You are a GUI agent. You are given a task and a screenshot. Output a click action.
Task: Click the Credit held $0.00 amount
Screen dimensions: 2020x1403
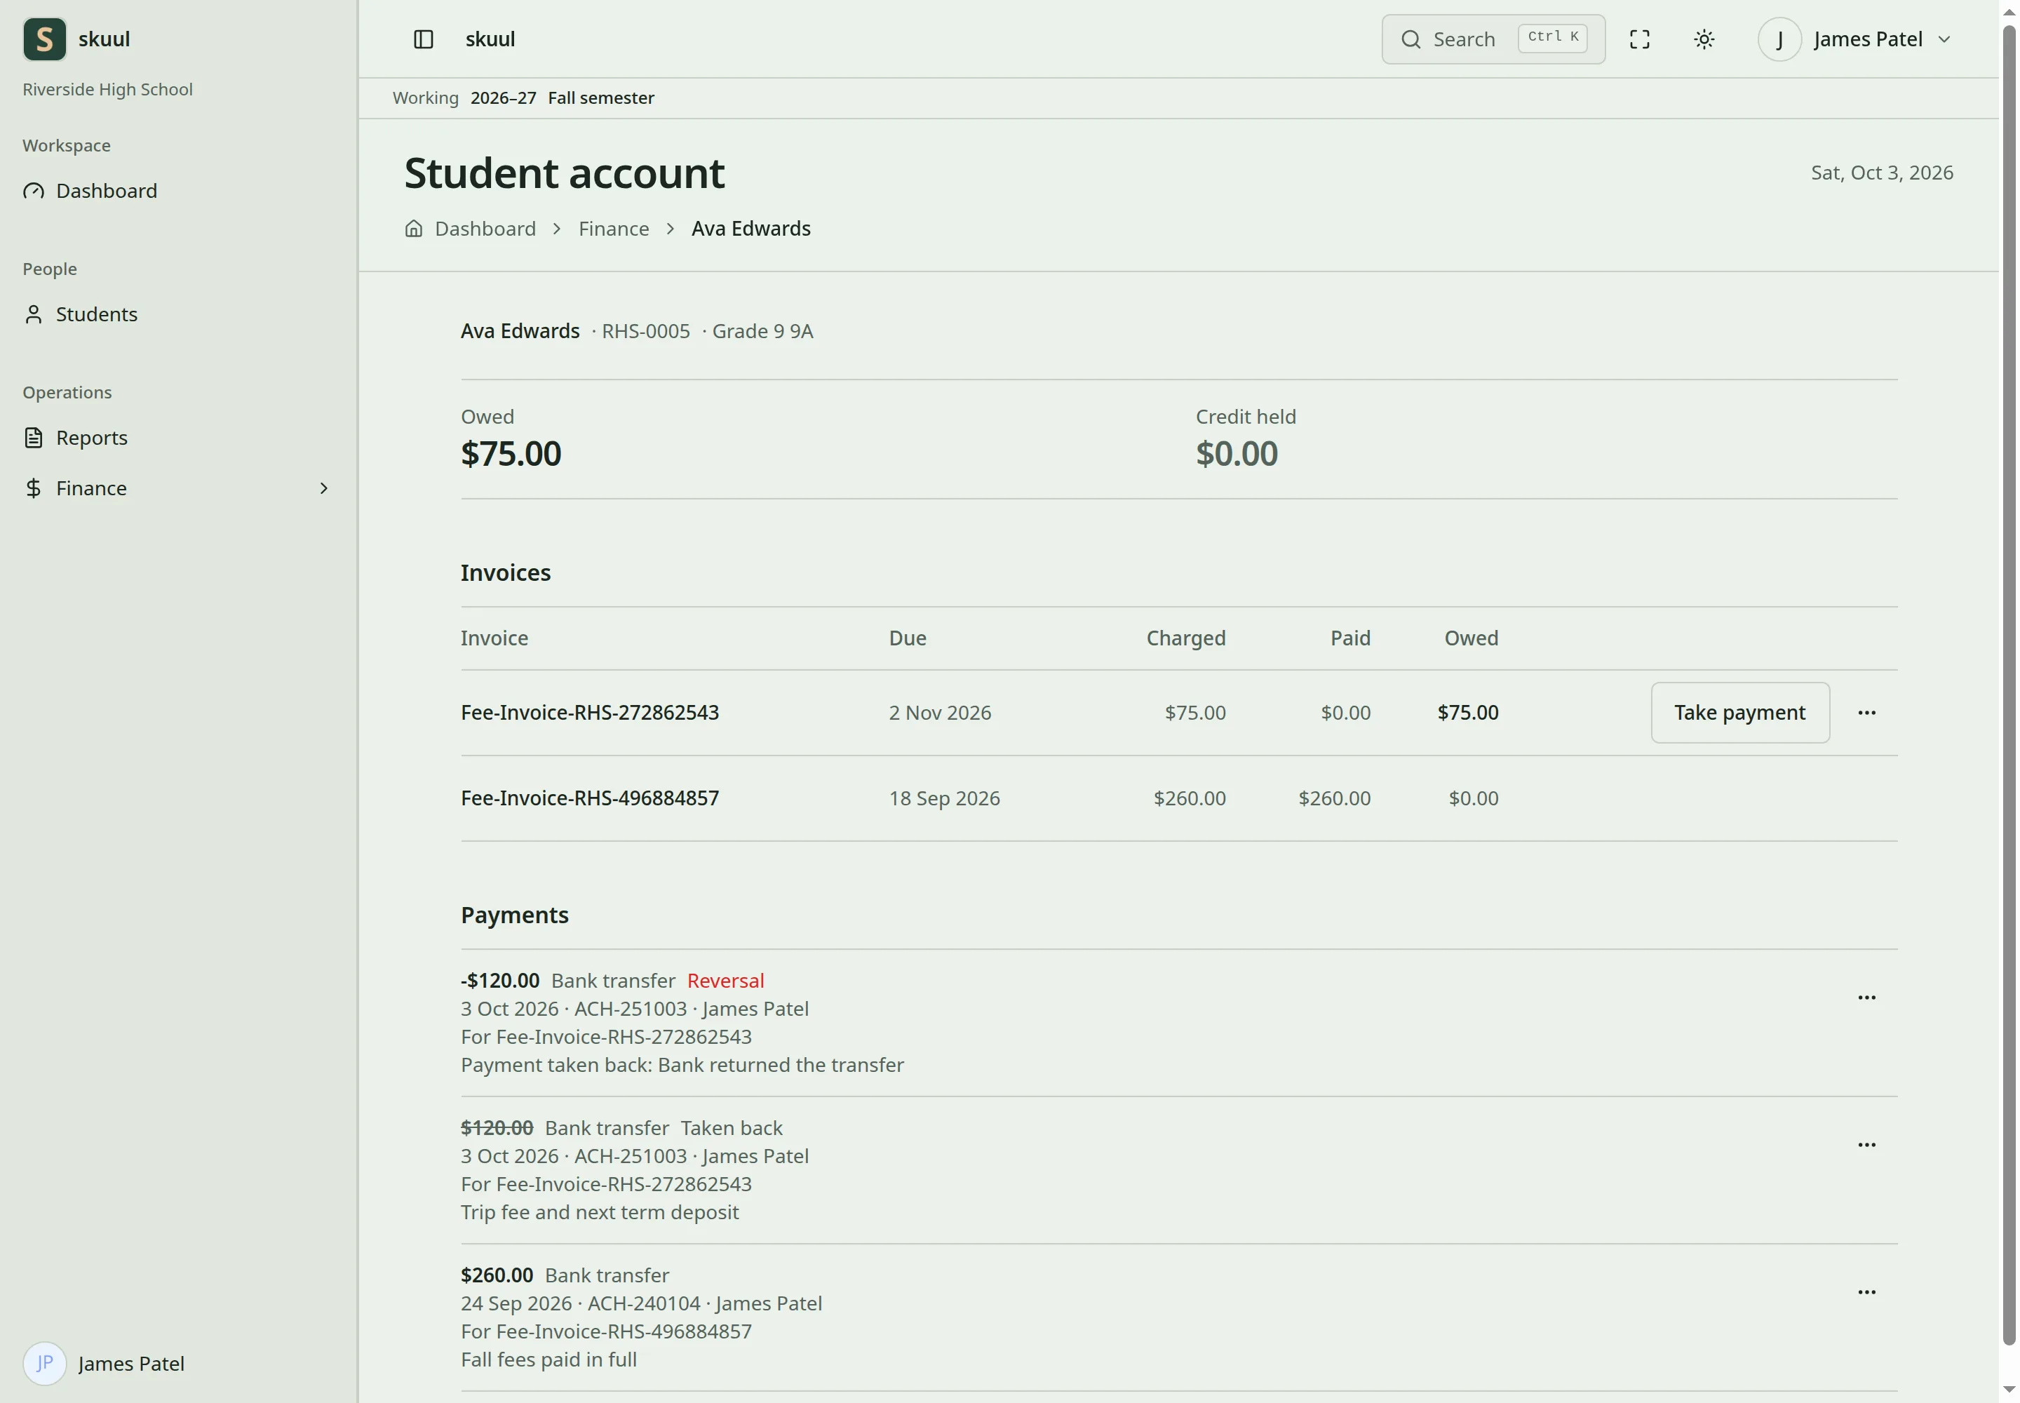[1236, 454]
